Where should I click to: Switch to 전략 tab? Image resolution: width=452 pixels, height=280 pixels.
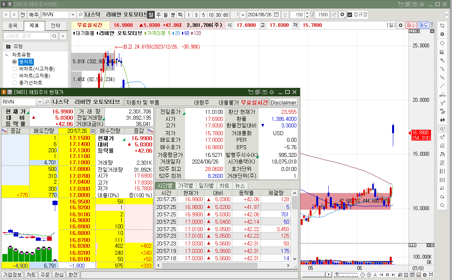55,26
